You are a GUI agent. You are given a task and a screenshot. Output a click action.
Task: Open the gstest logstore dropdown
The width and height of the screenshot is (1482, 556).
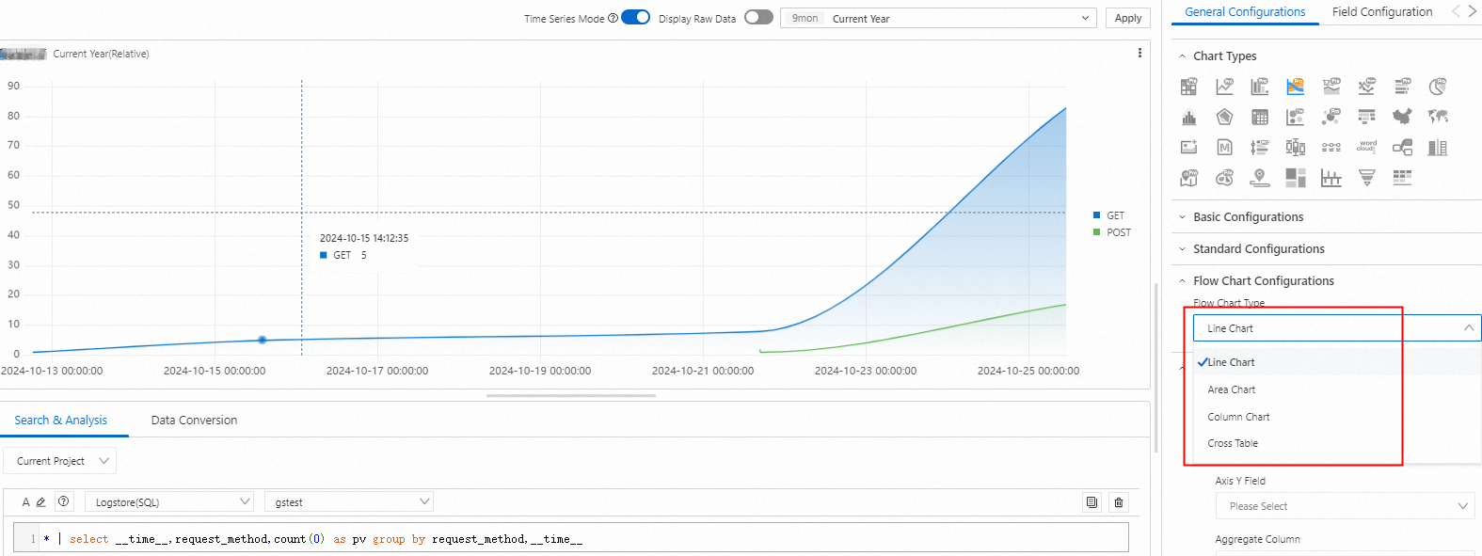coord(349,502)
